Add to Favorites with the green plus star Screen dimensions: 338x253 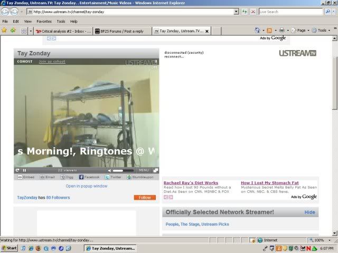coord(13,31)
